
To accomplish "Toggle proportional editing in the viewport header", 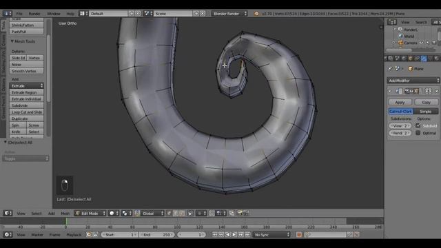I will click(202, 213).
